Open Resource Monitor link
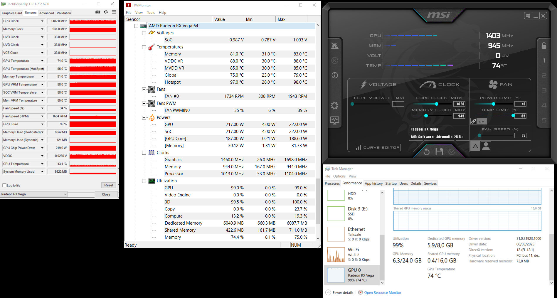The image size is (557, 298). [383, 293]
